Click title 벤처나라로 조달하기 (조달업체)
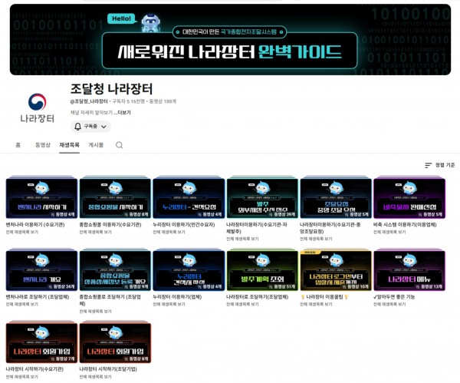Screen dimensions: 460x383 38,297
